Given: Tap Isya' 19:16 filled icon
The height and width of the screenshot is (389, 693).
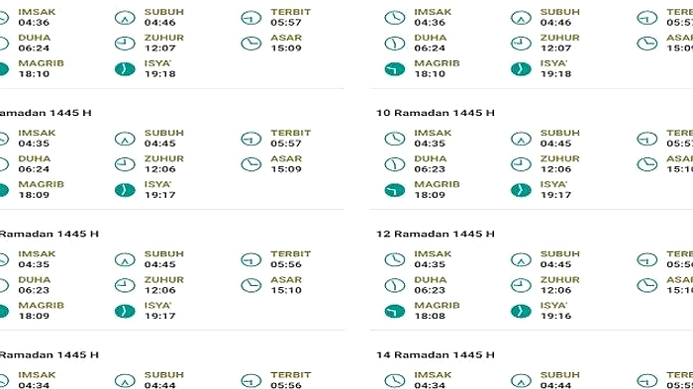Looking at the screenshot, I should click(521, 311).
